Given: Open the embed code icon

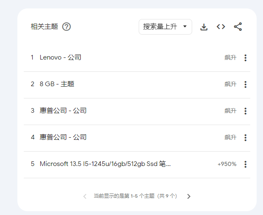Looking at the screenshot, I should (221, 27).
